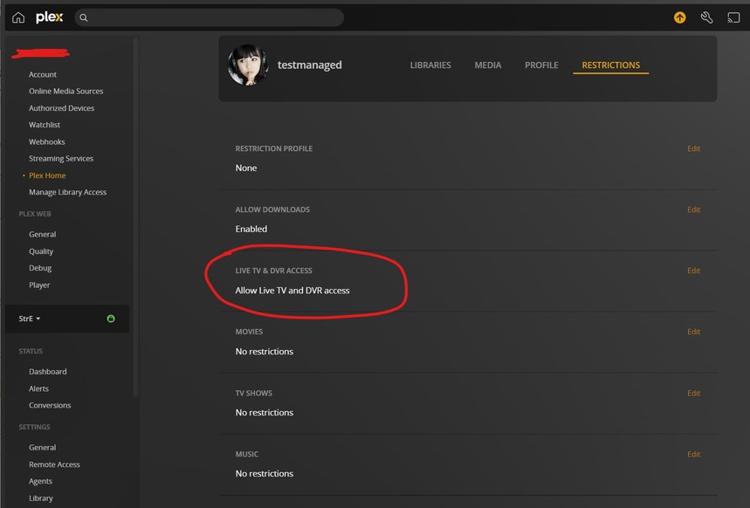Select Plex Home in sidebar
Image resolution: width=750 pixels, height=508 pixels.
click(47, 175)
